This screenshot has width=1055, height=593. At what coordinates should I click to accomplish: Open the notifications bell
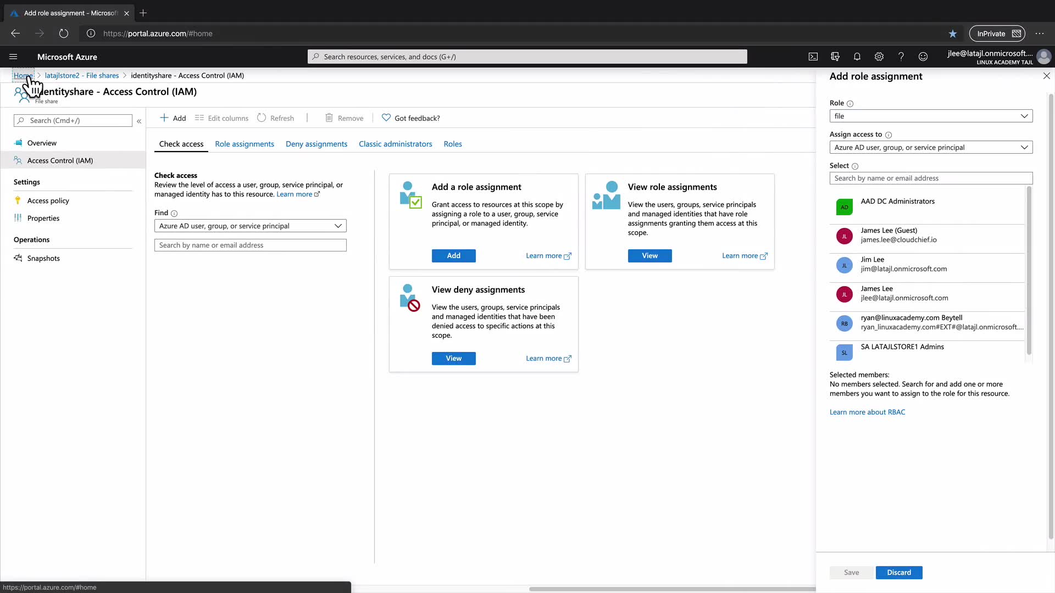857,57
